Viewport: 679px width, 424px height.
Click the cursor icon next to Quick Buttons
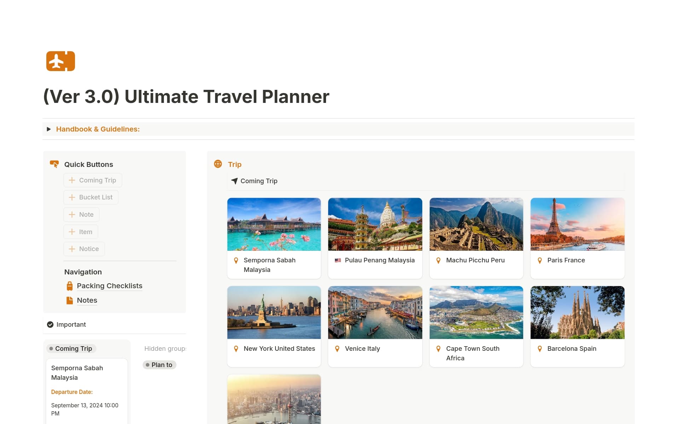tap(54, 164)
